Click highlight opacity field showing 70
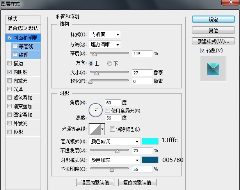Image resolution: width=240 pixels, height=190 pixels. [x=142, y=151]
